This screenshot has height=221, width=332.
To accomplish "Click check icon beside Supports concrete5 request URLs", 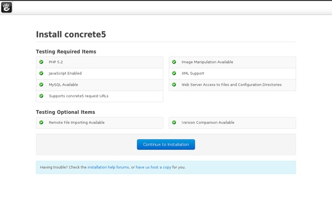I will tap(41, 96).
